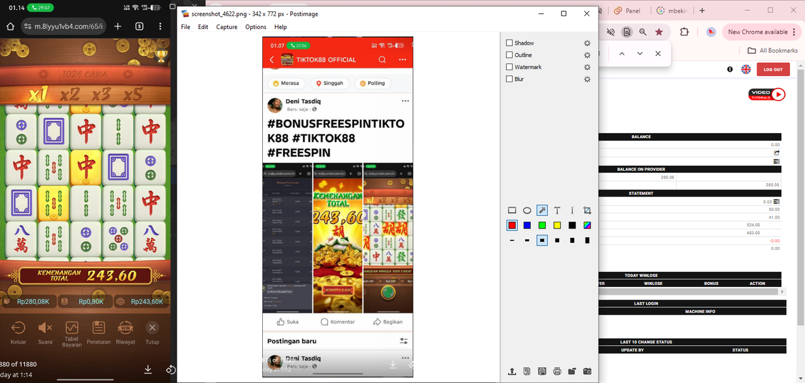Tap the Tutup close button in the game

tap(152, 332)
